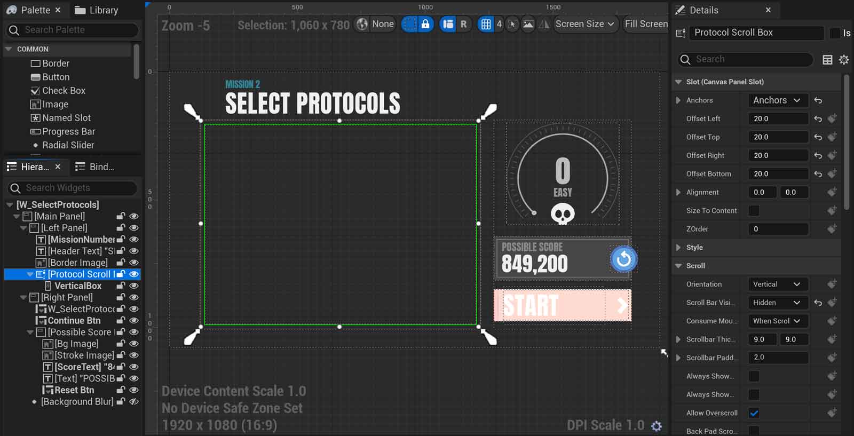The width and height of the screenshot is (854, 436).
Task: Close the Palette tab
Action: point(58,10)
